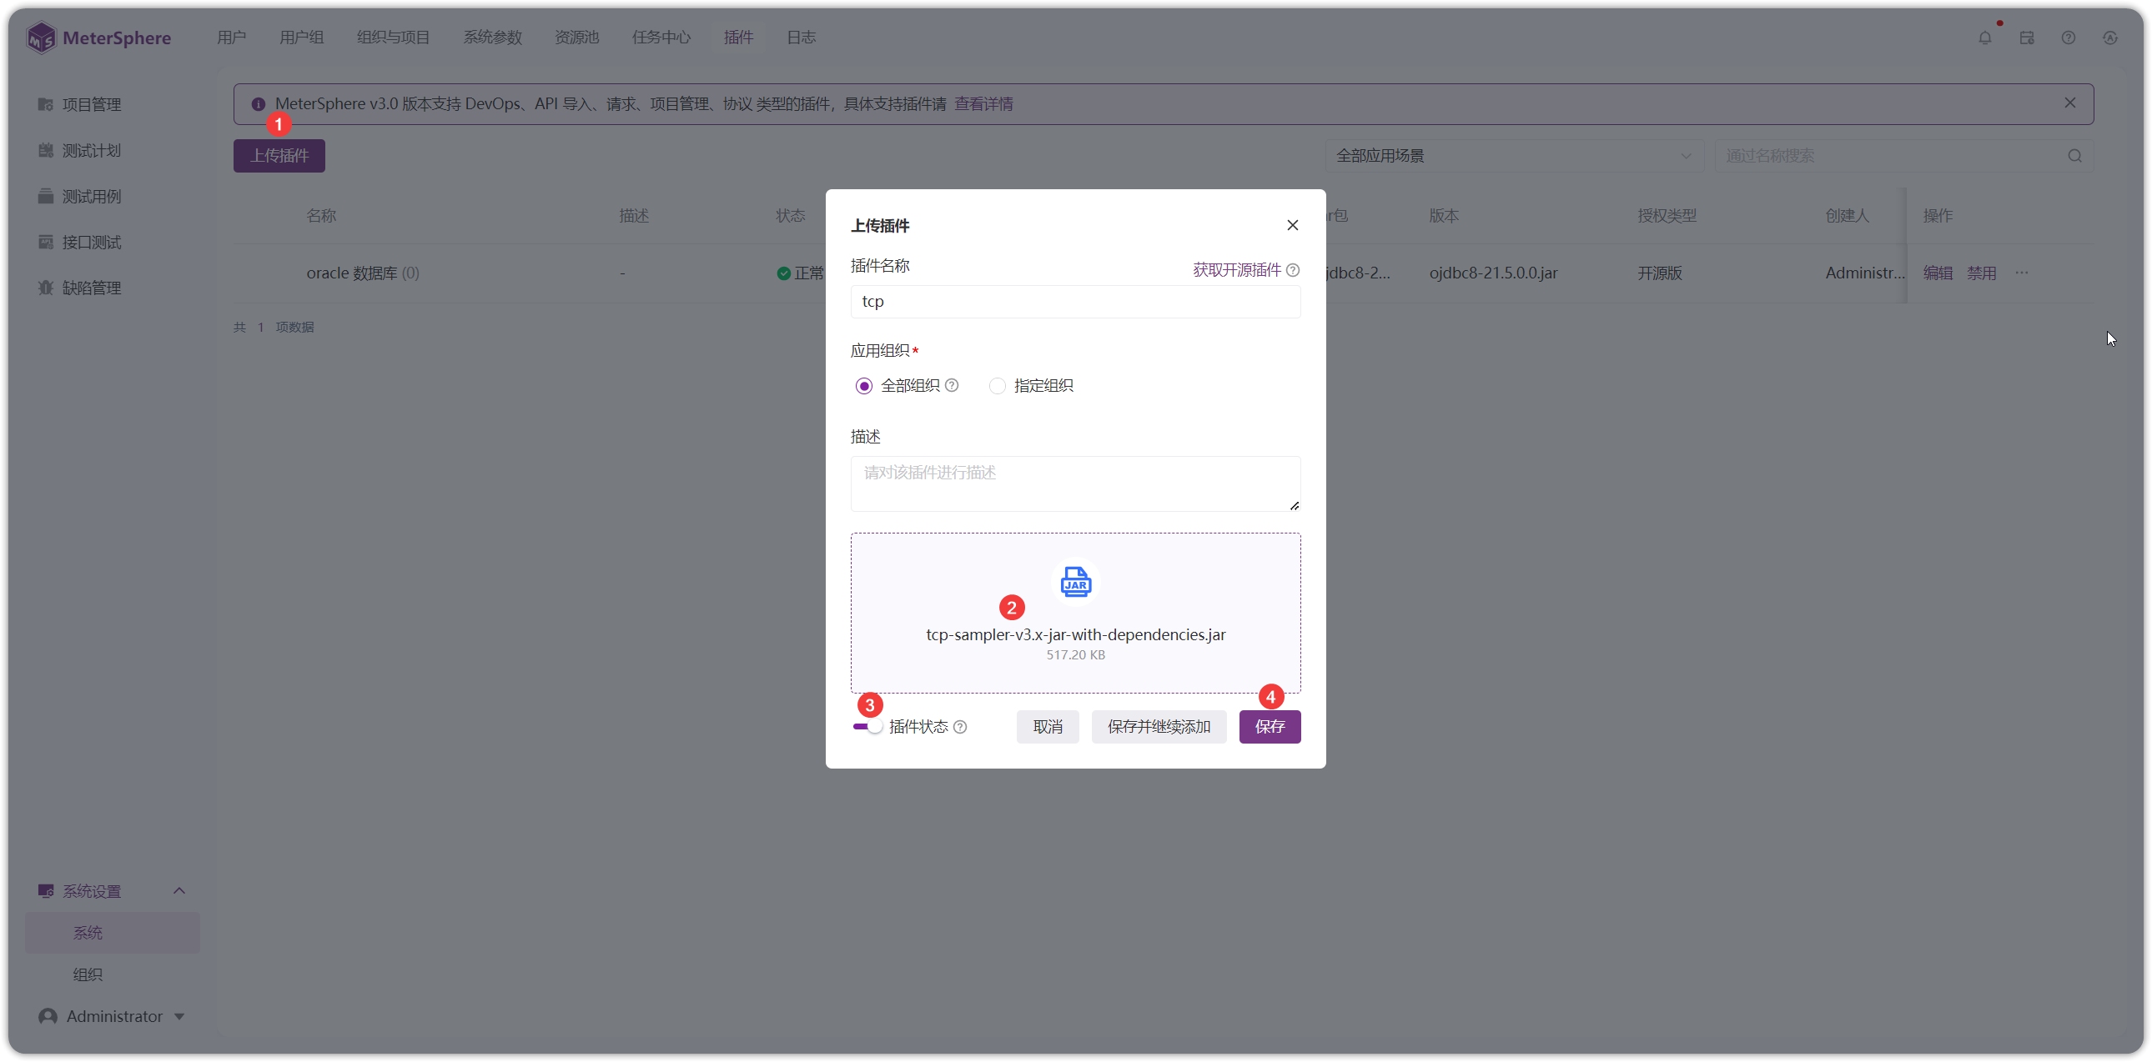Open the notifications bell icon
This screenshot has height=1062, width=2152.
coord(1985,38)
